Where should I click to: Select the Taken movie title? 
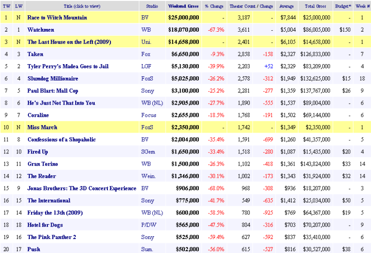pyautogui.click(x=35, y=54)
